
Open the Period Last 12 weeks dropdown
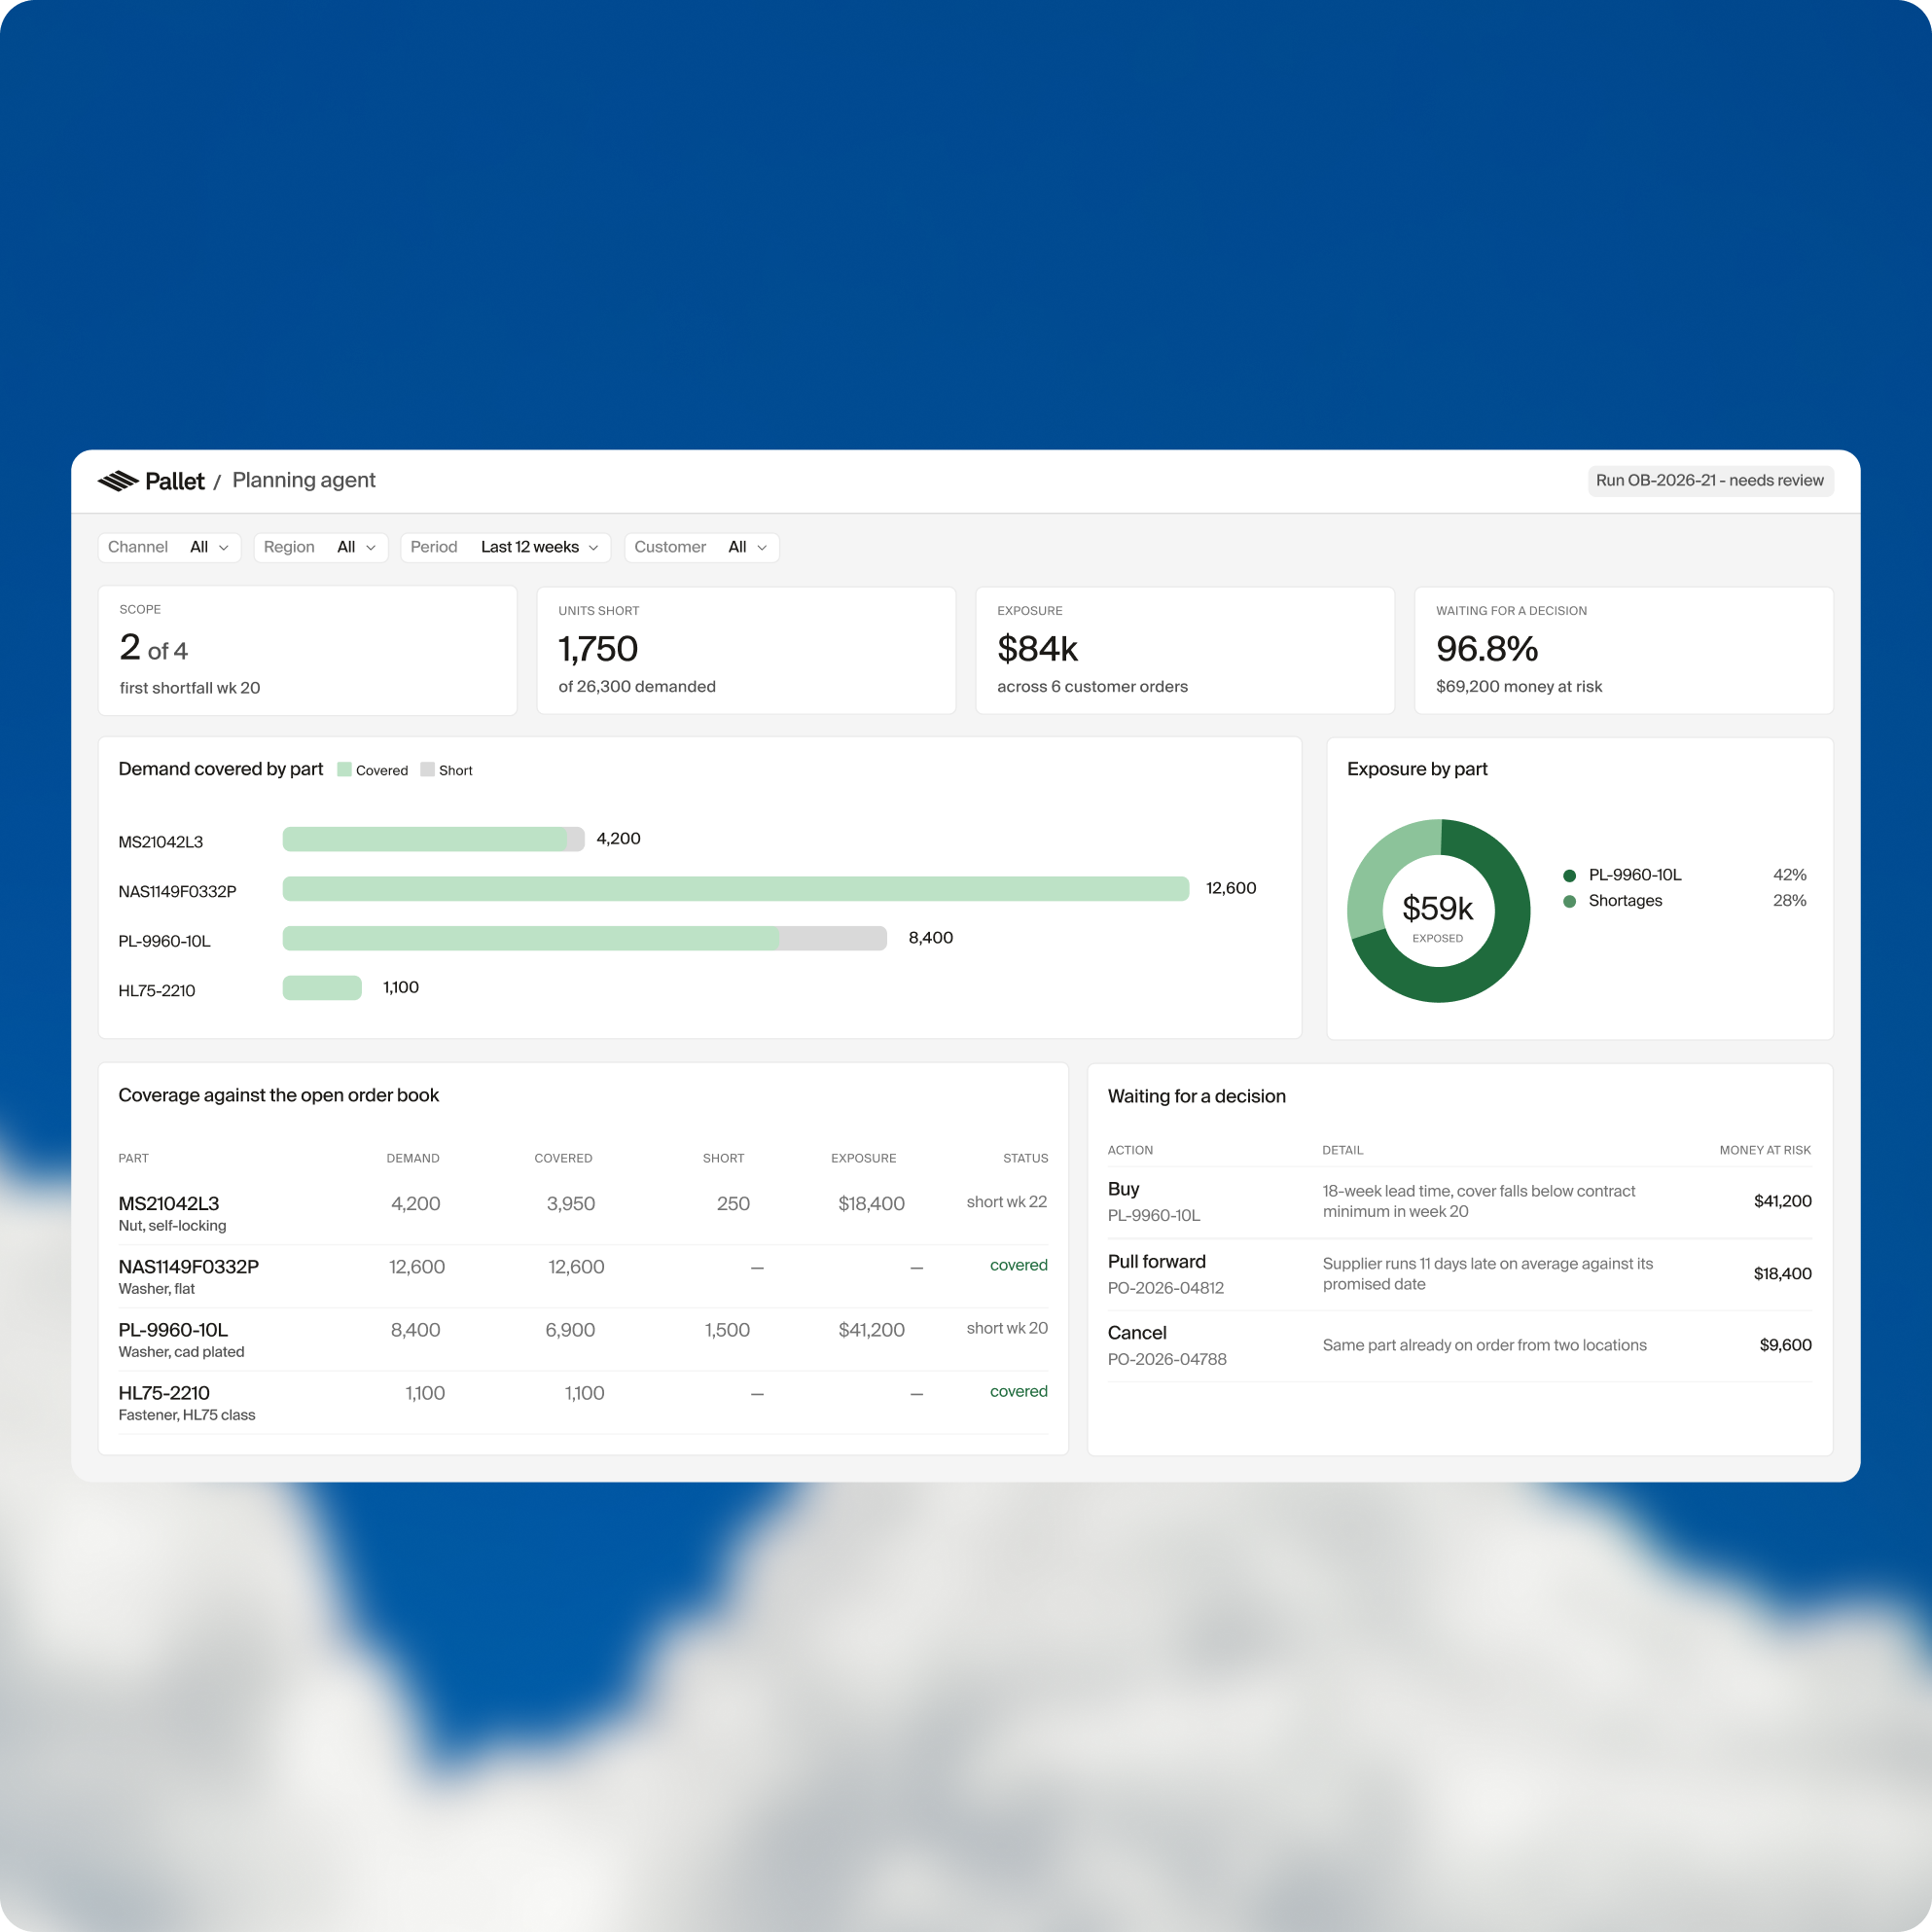[x=506, y=547]
